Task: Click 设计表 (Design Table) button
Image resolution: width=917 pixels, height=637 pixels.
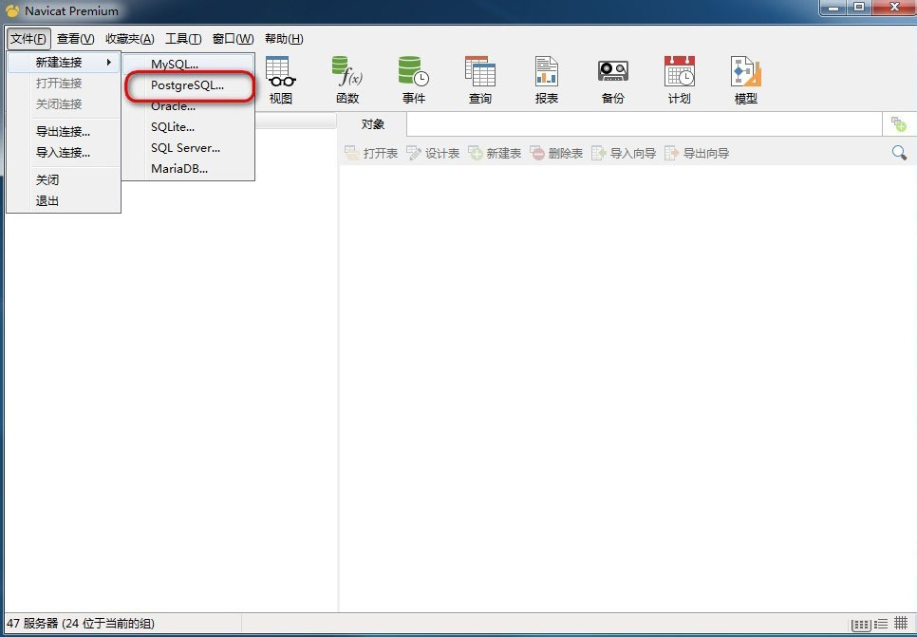Action: [x=434, y=153]
